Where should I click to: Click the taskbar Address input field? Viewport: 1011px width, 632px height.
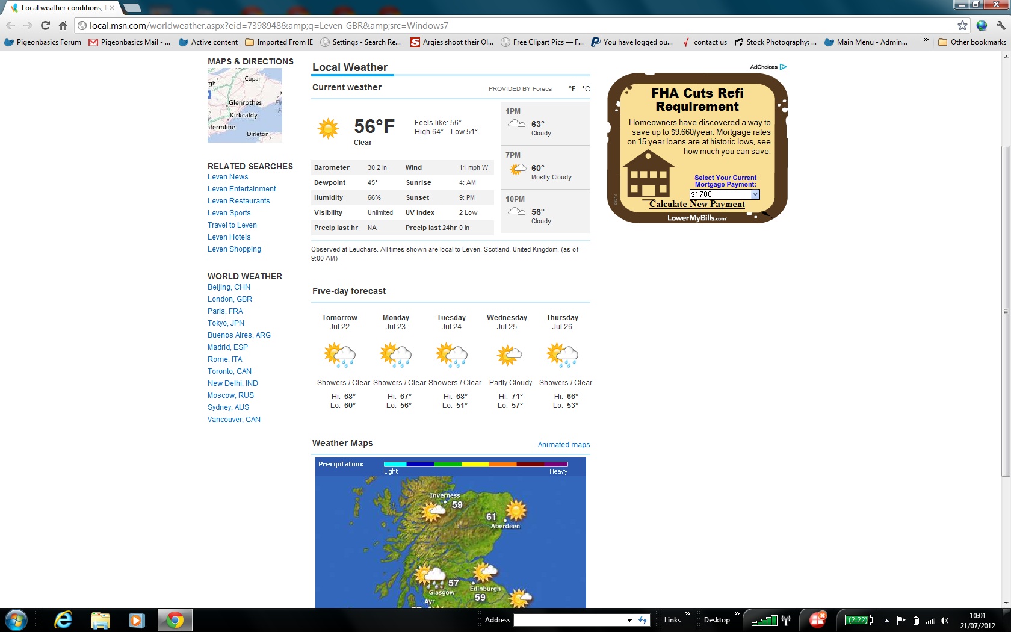(x=569, y=620)
